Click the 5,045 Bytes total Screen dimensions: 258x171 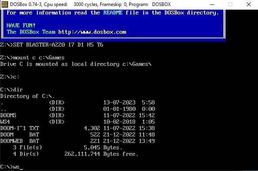click(103, 147)
